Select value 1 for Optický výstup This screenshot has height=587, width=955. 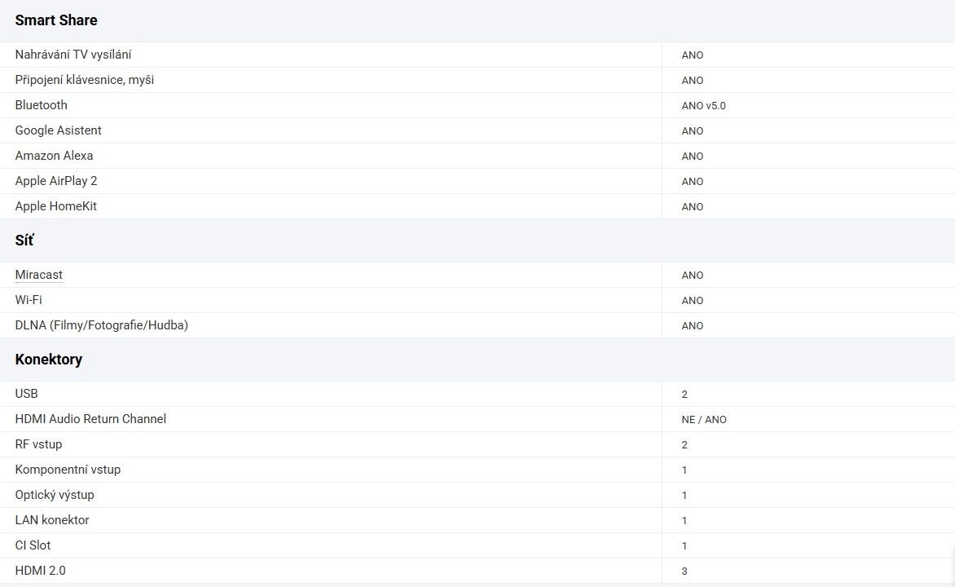pyautogui.click(x=684, y=496)
